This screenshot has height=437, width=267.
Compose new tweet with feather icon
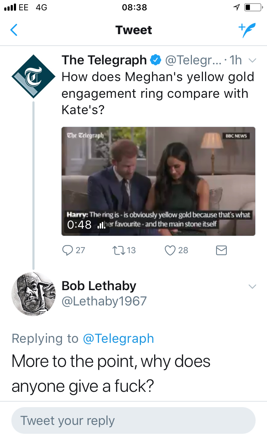click(x=247, y=30)
